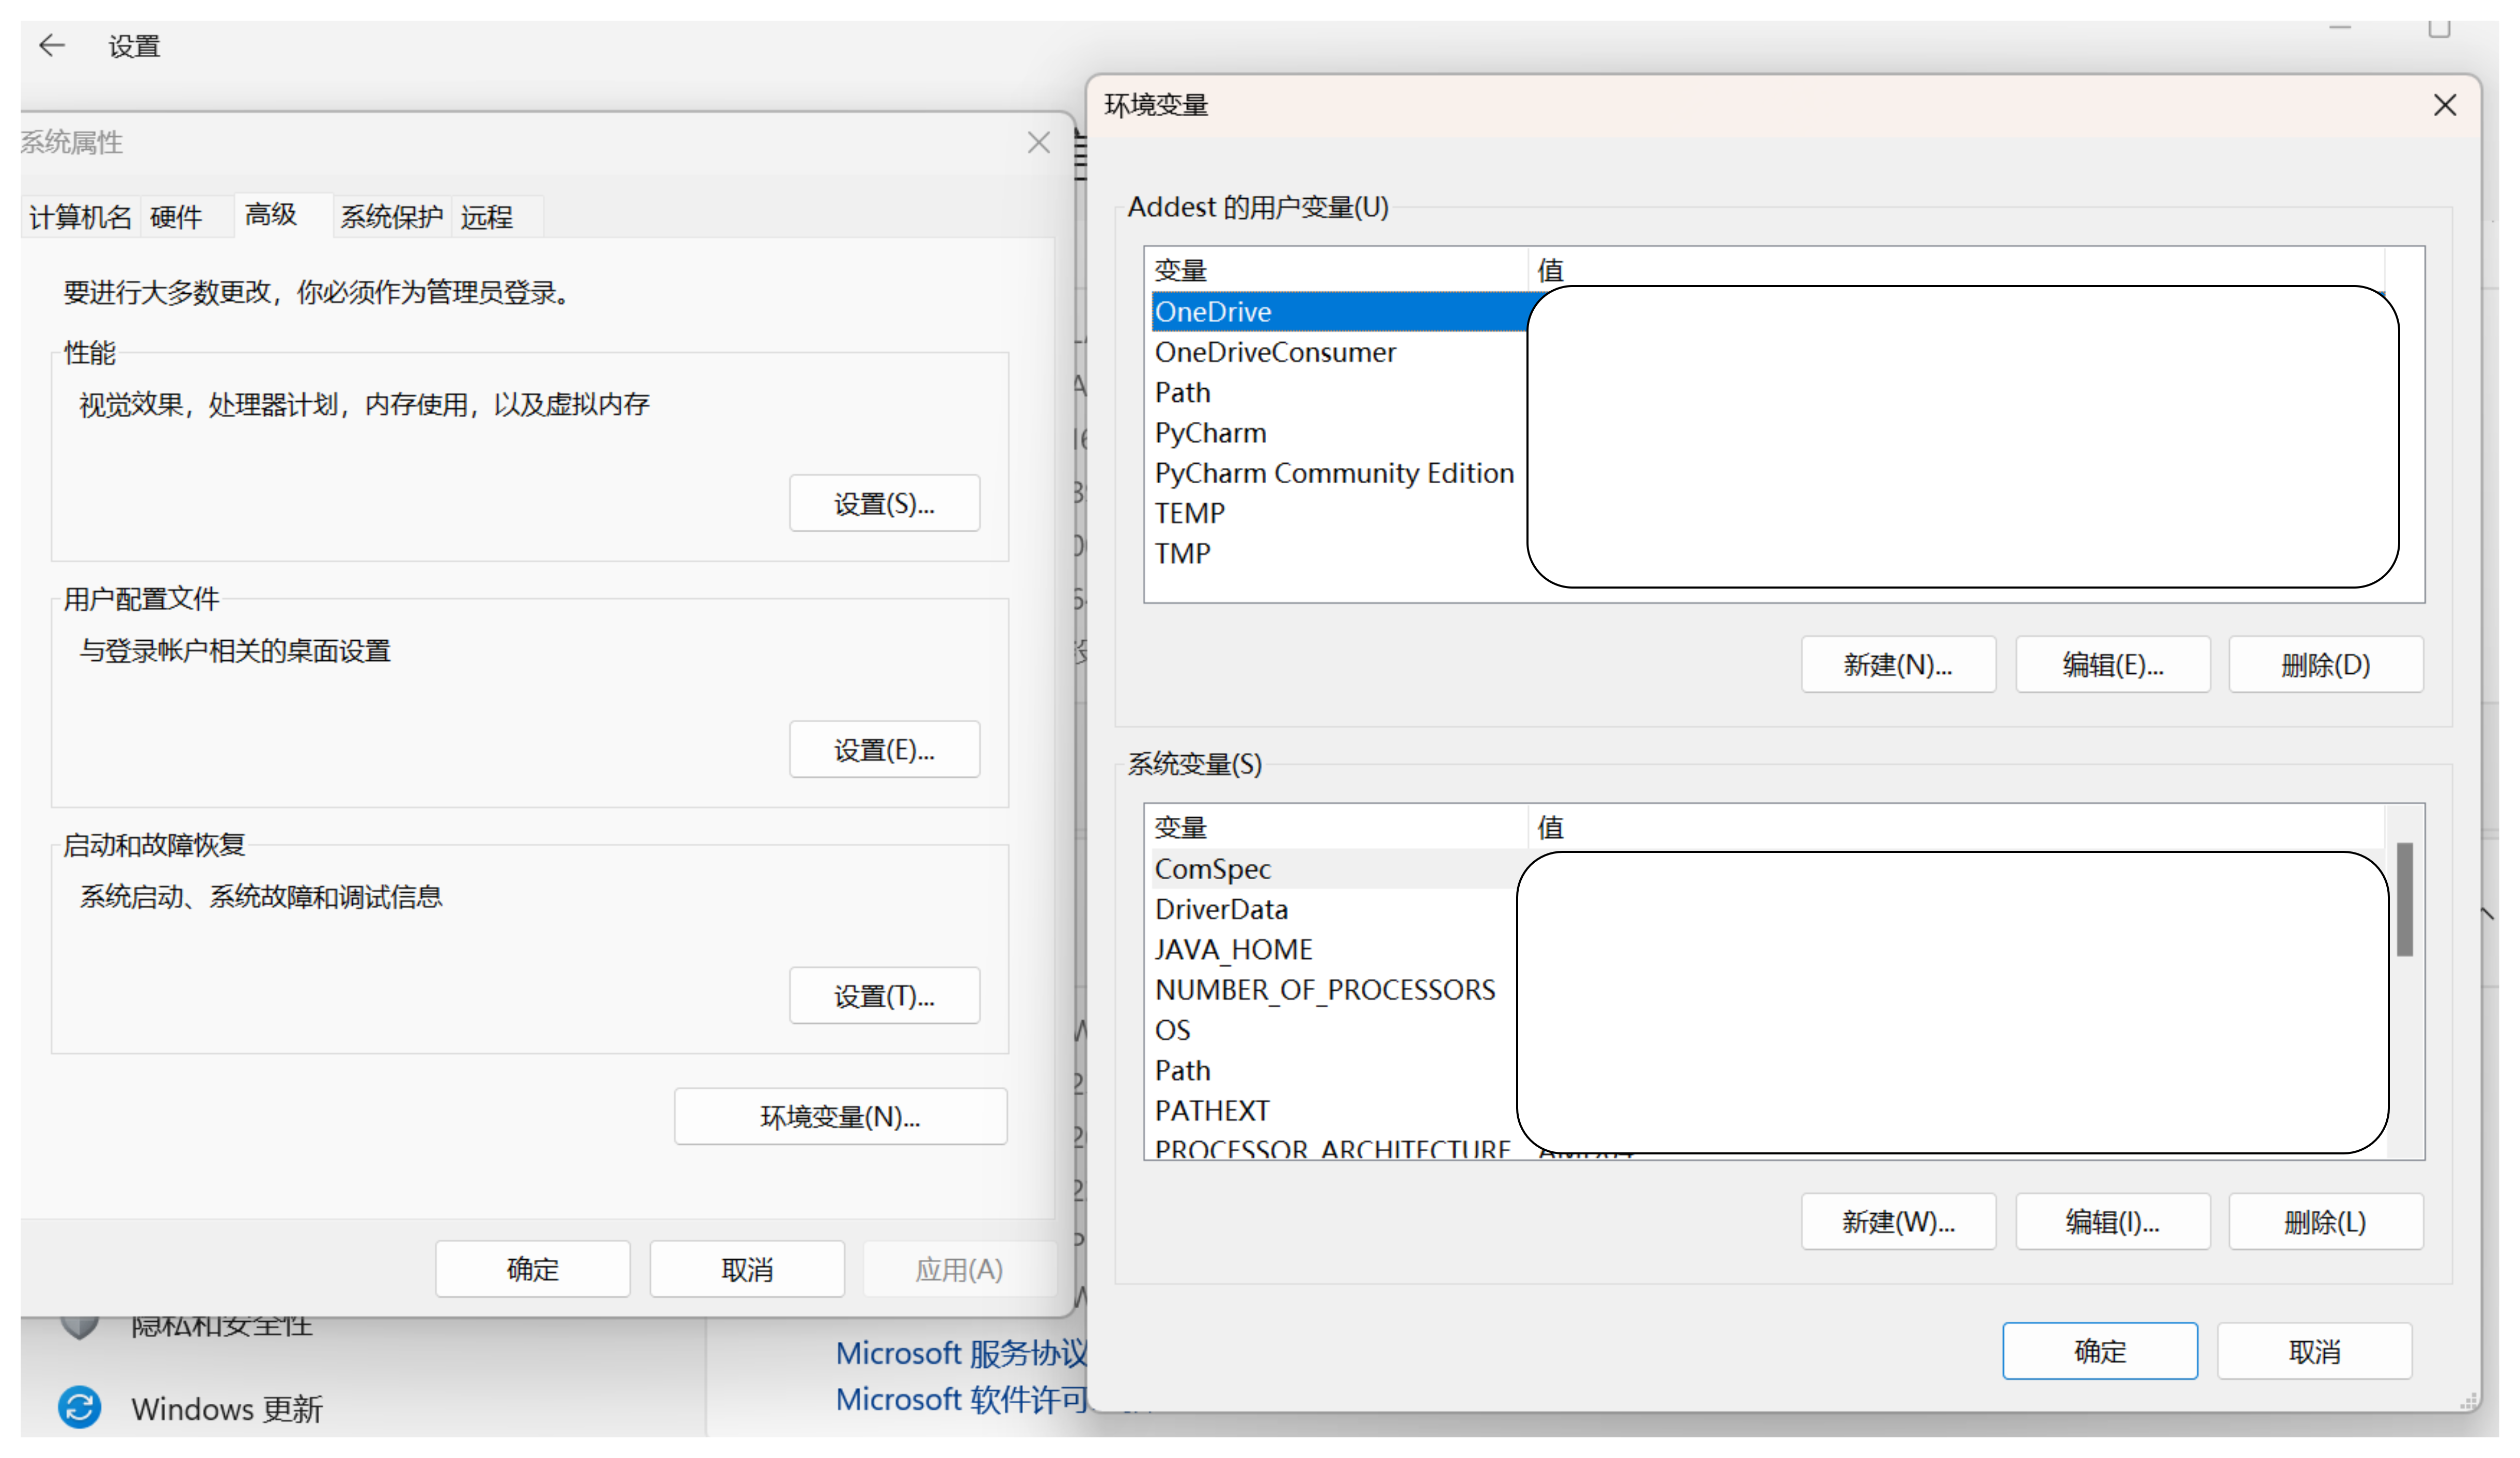Switch to the 计算机名 tab
This screenshot has width=2520, height=1458.
[80, 217]
